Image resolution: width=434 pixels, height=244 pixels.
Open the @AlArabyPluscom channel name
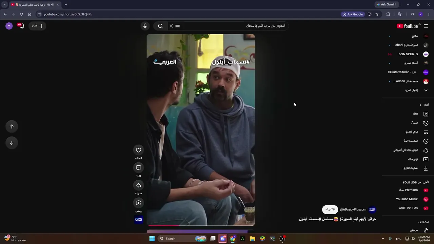click(353, 209)
